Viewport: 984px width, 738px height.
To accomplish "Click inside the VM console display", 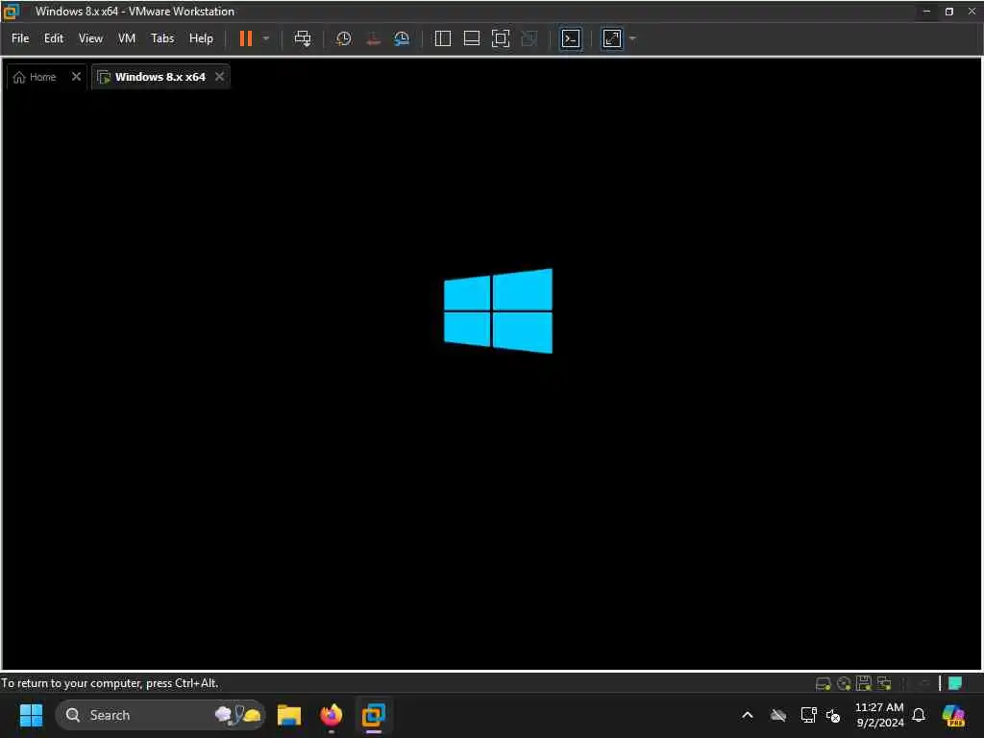I will coord(492,364).
